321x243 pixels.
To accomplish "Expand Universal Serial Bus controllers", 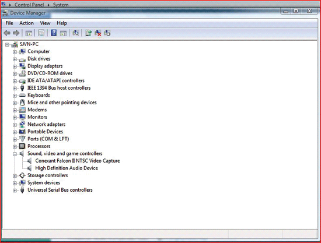I will tap(15, 191).
